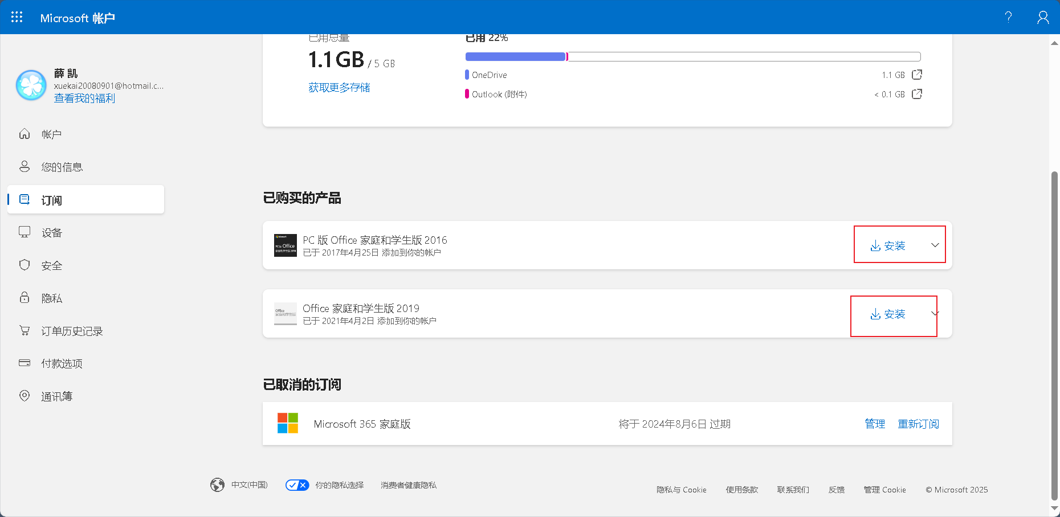1060x517 pixels.
Task: Open Outlook (附件) external link icon
Action: point(917,94)
